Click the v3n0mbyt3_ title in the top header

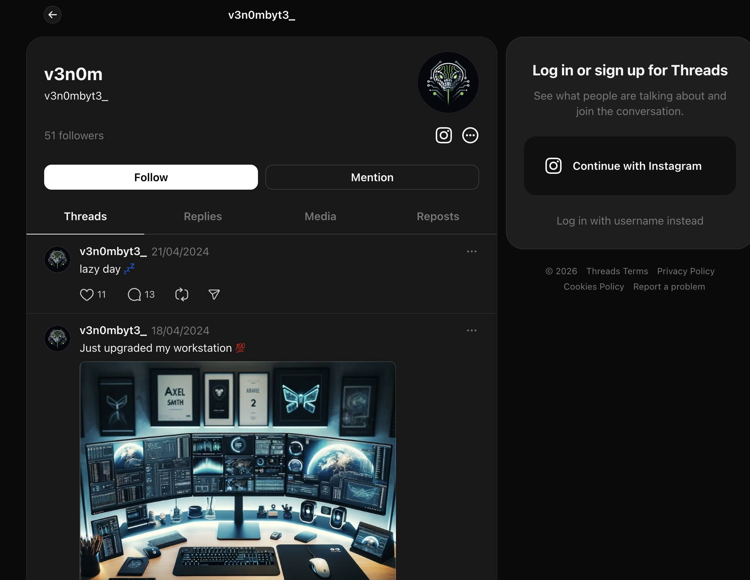point(262,15)
